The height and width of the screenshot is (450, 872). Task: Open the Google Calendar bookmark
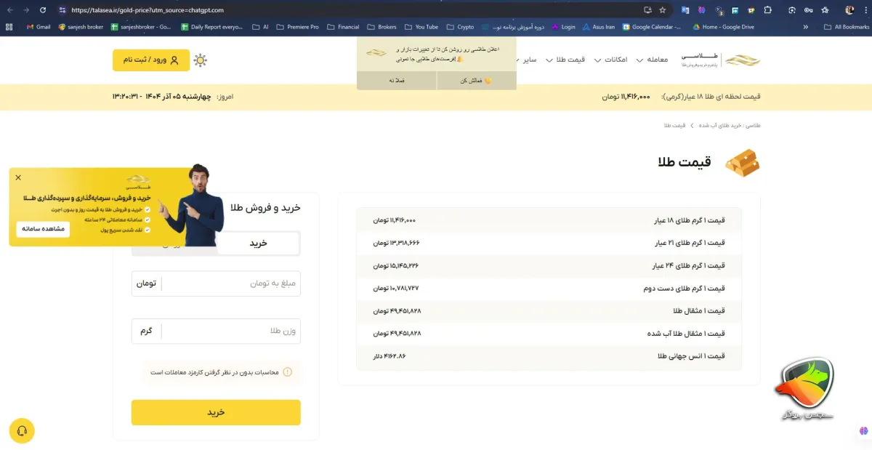coord(651,27)
